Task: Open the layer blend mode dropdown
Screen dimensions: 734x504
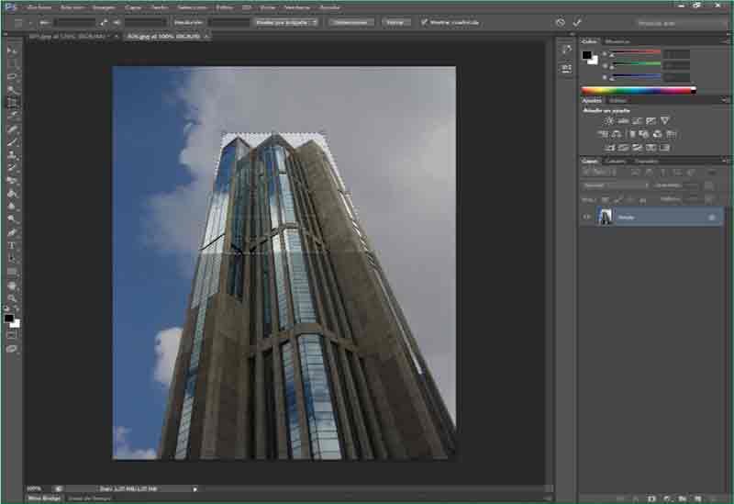Action: pyautogui.click(x=616, y=185)
